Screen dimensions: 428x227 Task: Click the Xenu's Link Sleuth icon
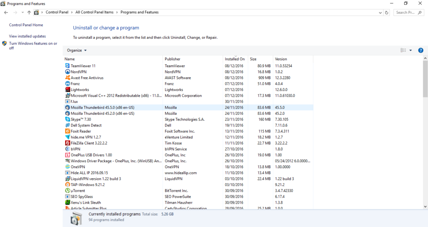(x=67, y=202)
